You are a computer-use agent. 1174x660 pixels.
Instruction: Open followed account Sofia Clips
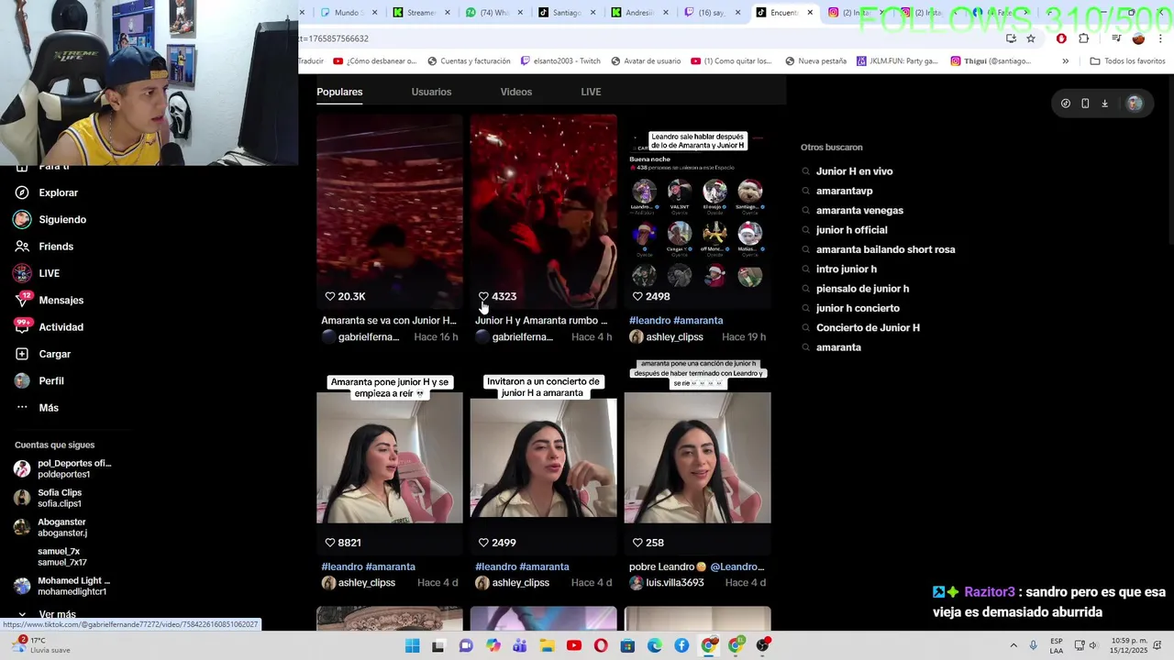click(x=49, y=498)
